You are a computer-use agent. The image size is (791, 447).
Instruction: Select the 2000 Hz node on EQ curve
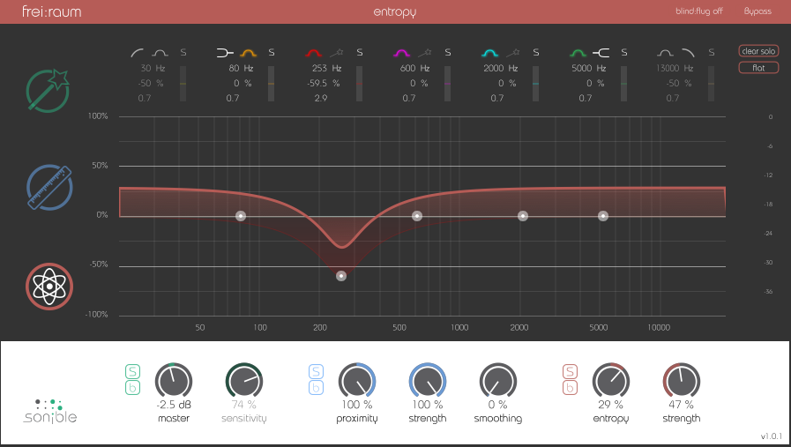(523, 216)
